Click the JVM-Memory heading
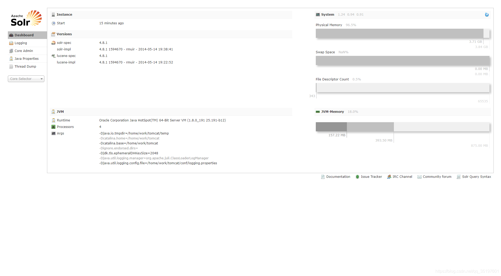 333,112
